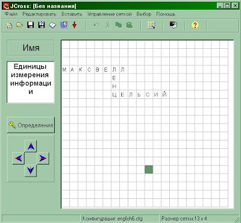The height and width of the screenshot is (223, 241).
Task: Click the new file icon
Action: point(9,25)
